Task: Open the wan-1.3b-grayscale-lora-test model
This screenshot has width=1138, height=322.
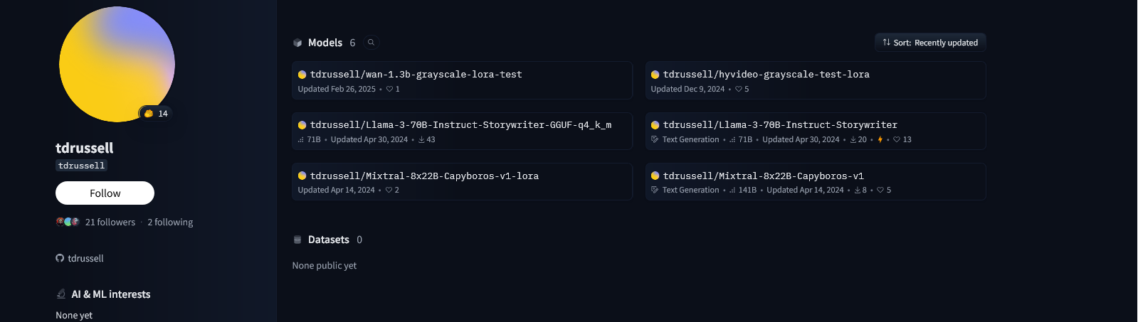Action: coord(416,74)
